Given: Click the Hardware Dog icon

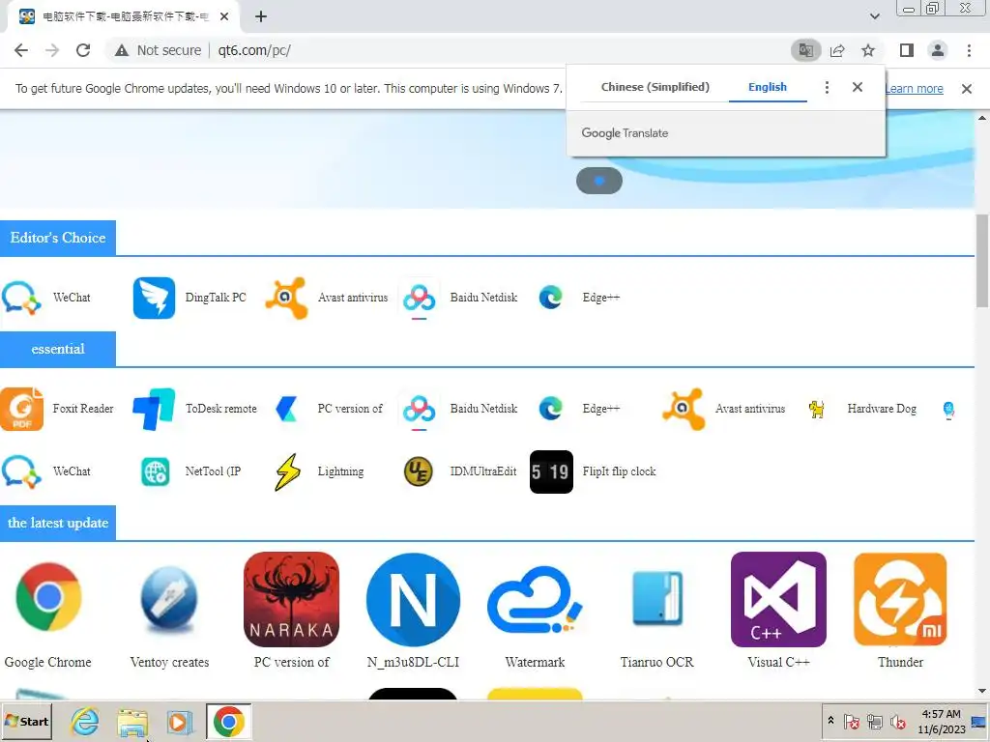Looking at the screenshot, I should 816,409.
